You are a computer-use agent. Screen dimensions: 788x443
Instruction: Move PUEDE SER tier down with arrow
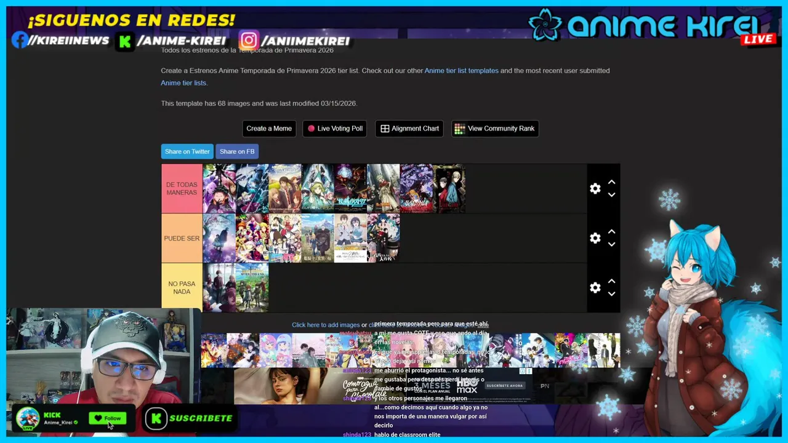pos(611,245)
